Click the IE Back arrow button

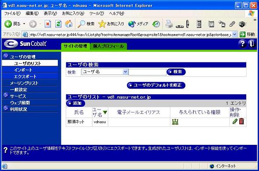[x=12, y=24]
